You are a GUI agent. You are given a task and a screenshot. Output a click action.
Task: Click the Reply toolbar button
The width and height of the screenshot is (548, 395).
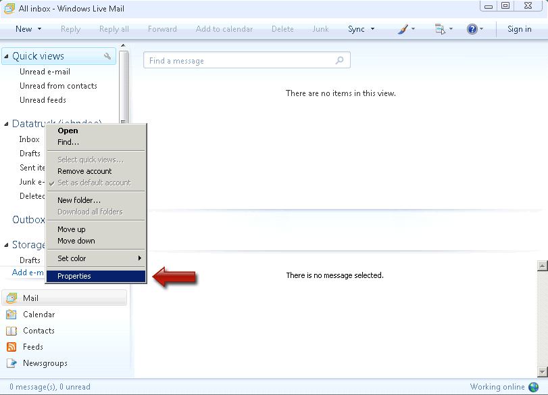coord(70,29)
